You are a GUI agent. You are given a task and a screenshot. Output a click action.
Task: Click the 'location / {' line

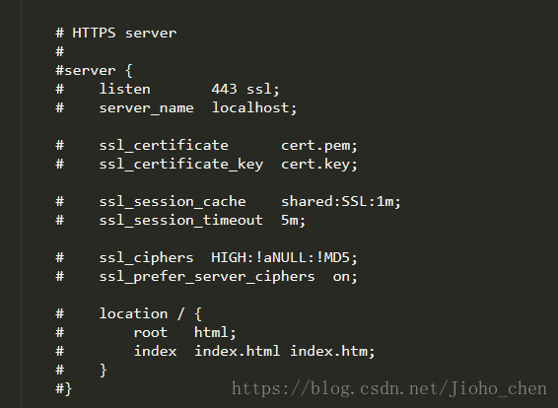click(x=151, y=313)
